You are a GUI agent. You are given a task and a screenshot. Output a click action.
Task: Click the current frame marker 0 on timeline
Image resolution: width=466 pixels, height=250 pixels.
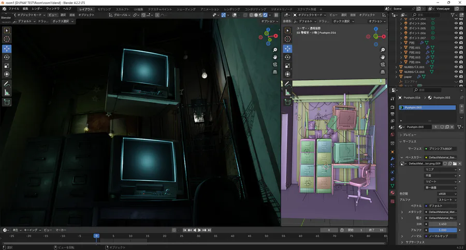[96, 236]
